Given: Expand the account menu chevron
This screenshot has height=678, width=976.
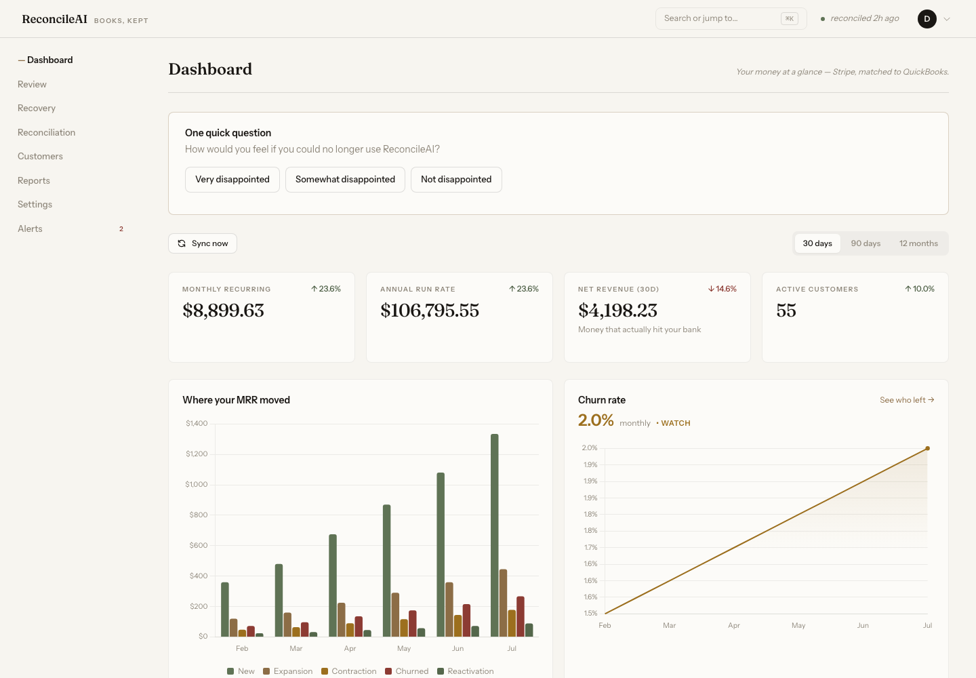Looking at the screenshot, I should pyautogui.click(x=947, y=19).
